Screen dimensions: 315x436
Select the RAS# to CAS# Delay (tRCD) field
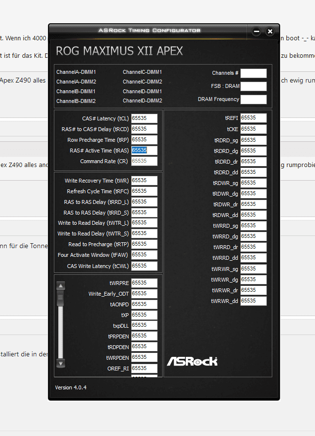(144, 129)
